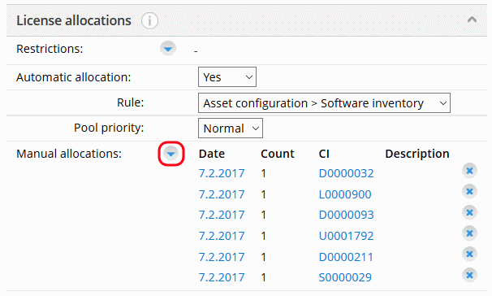The image size is (492, 296).
Task: Open CI link S0000029
Action: click(x=345, y=277)
